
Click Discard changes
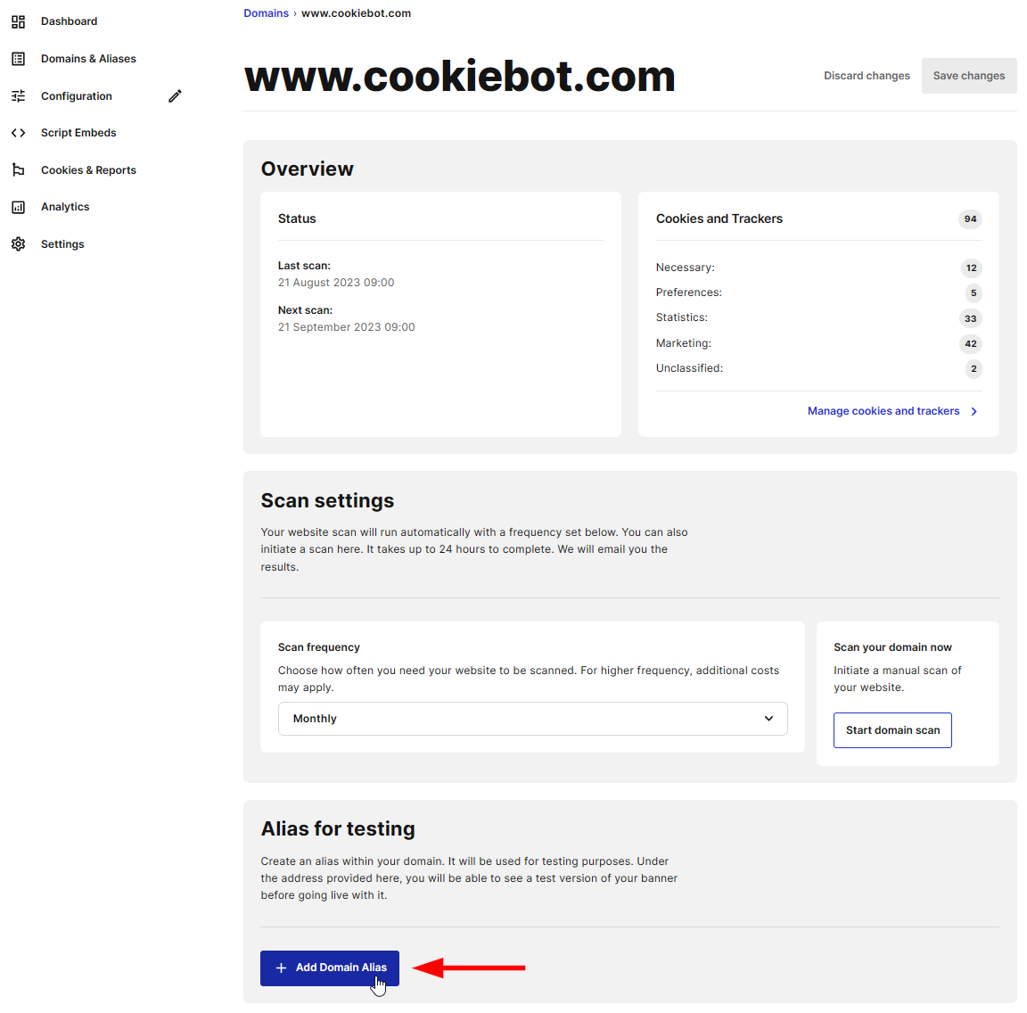(x=867, y=76)
